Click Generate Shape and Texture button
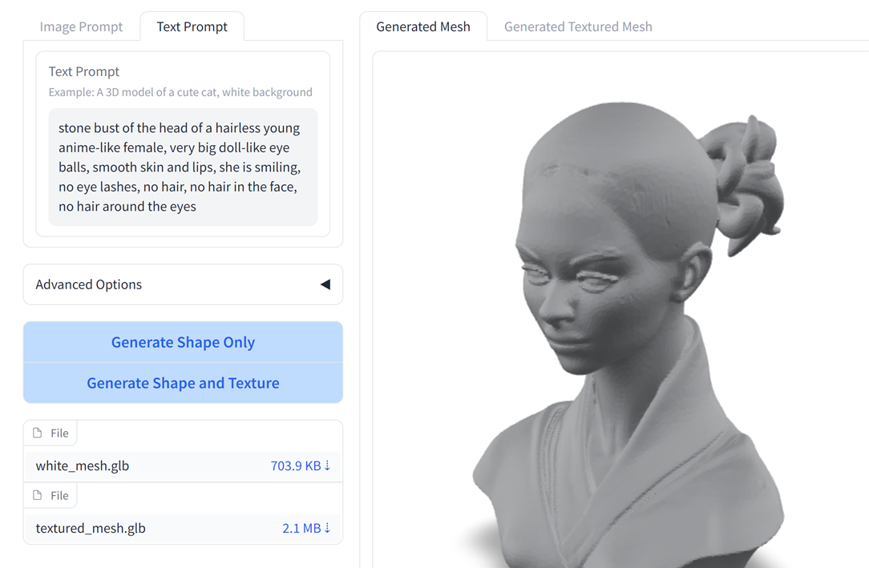 (183, 383)
